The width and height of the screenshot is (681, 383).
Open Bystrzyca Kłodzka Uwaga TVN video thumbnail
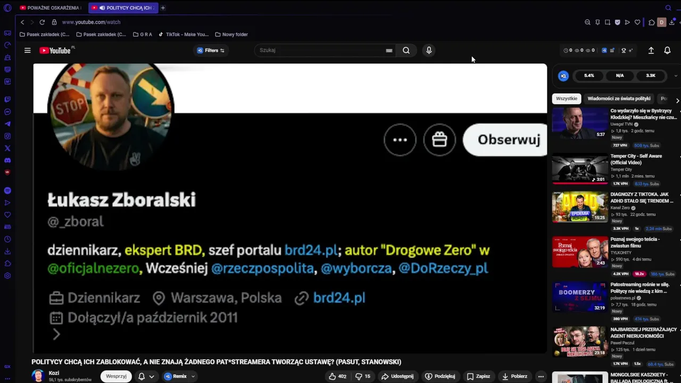point(580,123)
